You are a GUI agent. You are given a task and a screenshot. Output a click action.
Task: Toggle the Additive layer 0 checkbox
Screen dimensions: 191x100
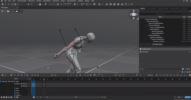click(x=141, y=49)
